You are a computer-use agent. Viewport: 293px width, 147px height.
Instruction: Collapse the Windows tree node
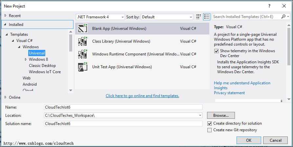tap(19, 47)
